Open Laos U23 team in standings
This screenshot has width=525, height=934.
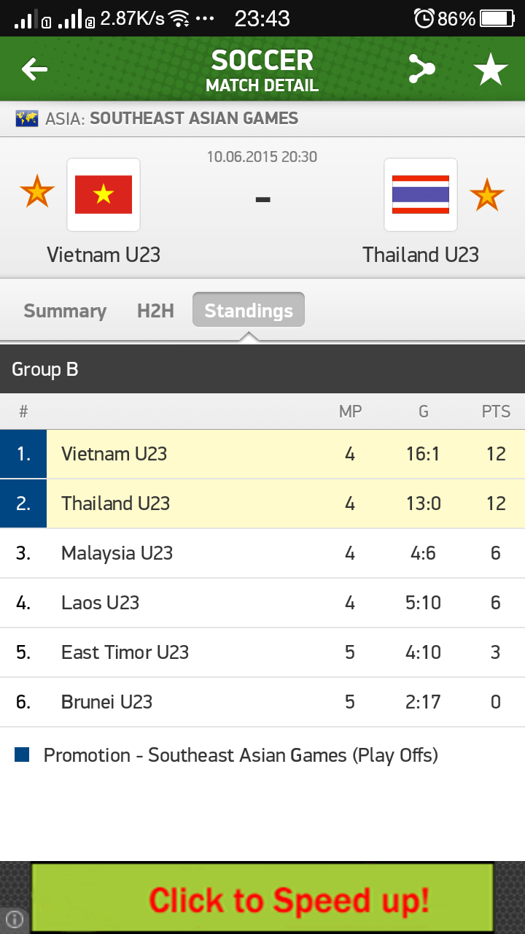pos(101,603)
